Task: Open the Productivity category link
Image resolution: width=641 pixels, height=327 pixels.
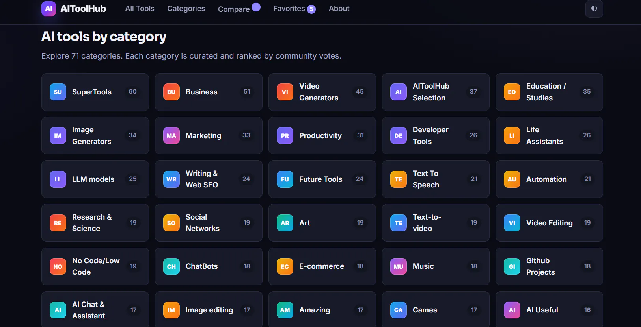Action: click(x=322, y=136)
